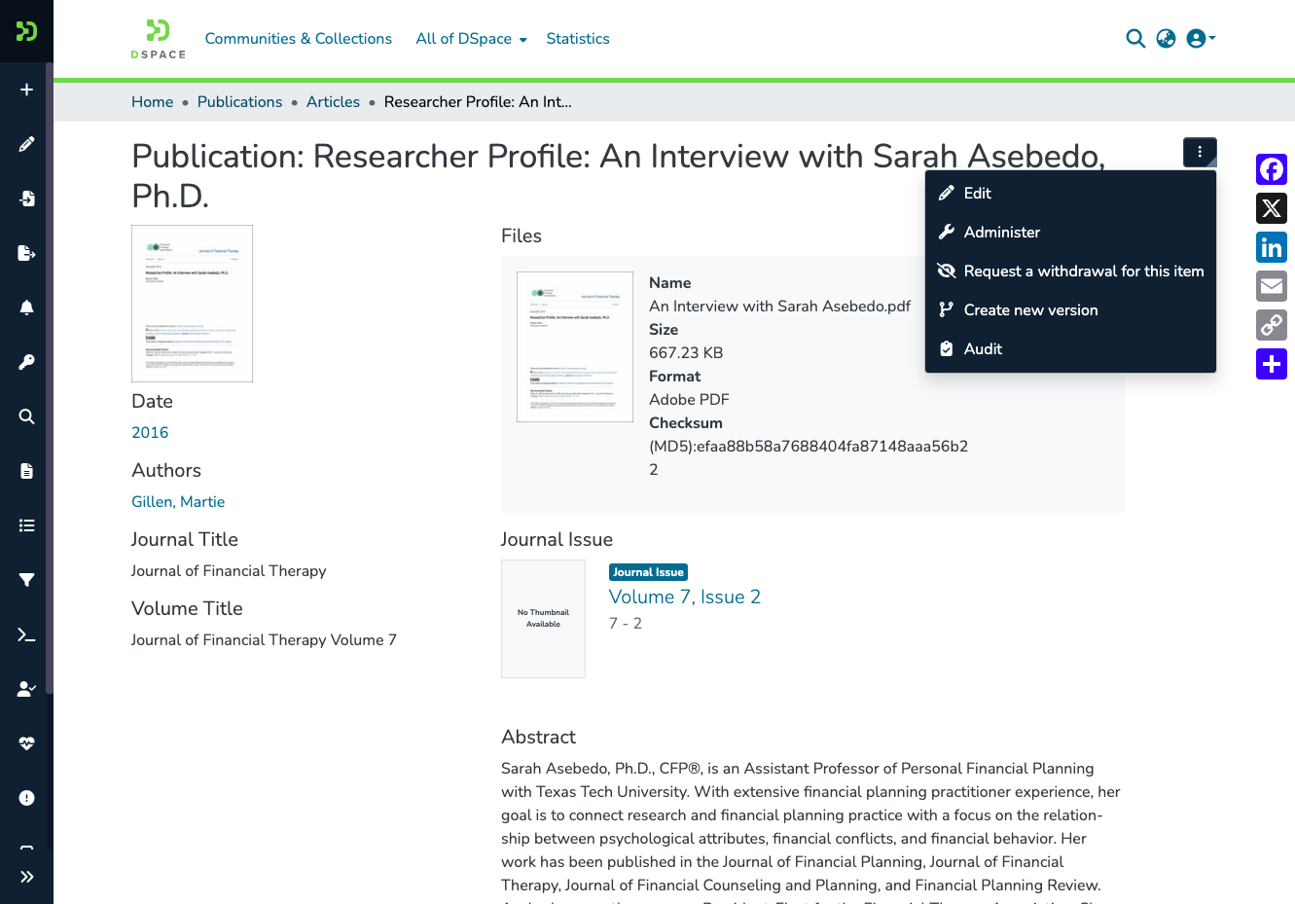Open the pencil Edit icon in the left sidebar
Viewport: 1295px width, 904px height.
[x=26, y=144]
